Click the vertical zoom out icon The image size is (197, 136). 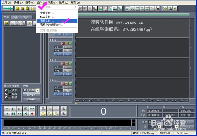click(64, 114)
